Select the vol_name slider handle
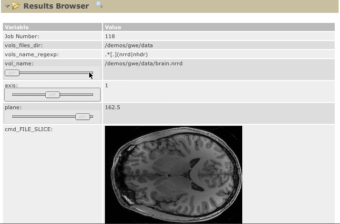Screen dimensions: 340x224 12,73
